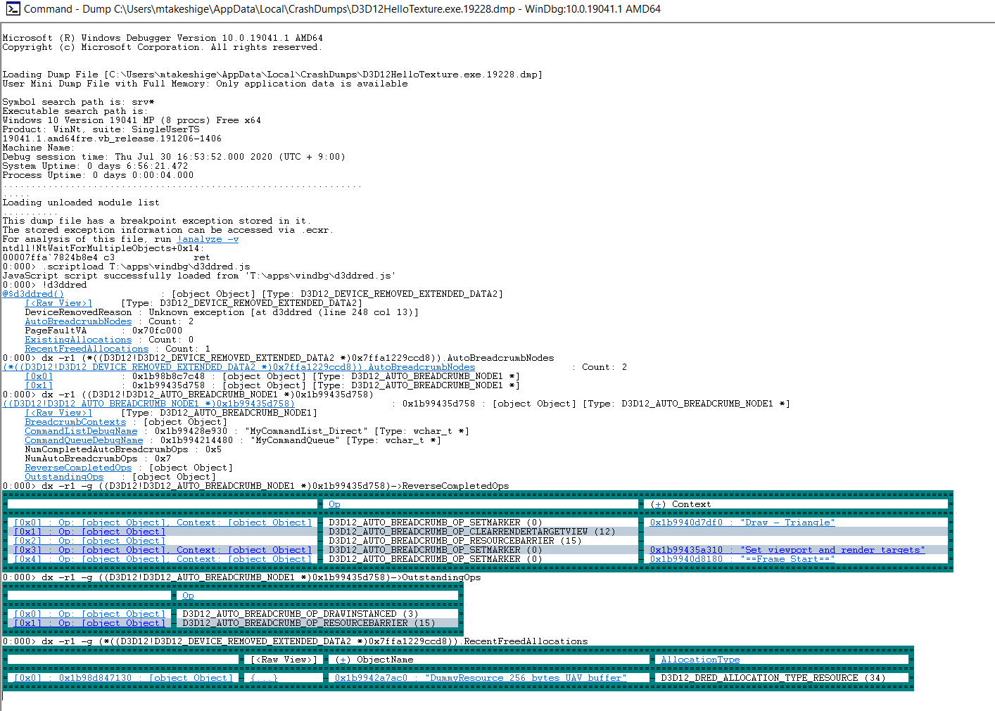Open the @$d3ddred() link
Viewport: 995px width, 711px height.
33,294
